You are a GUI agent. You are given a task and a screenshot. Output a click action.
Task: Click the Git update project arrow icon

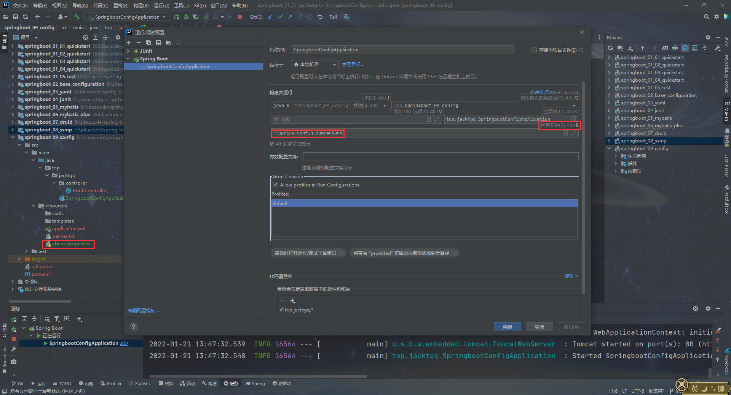point(270,17)
